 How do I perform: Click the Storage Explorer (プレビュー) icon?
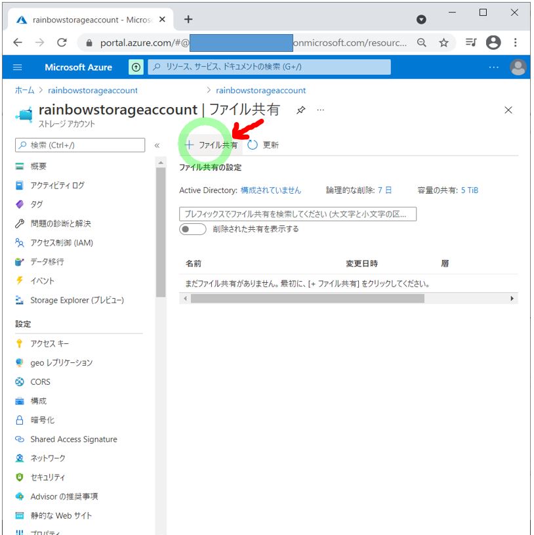pos(20,300)
